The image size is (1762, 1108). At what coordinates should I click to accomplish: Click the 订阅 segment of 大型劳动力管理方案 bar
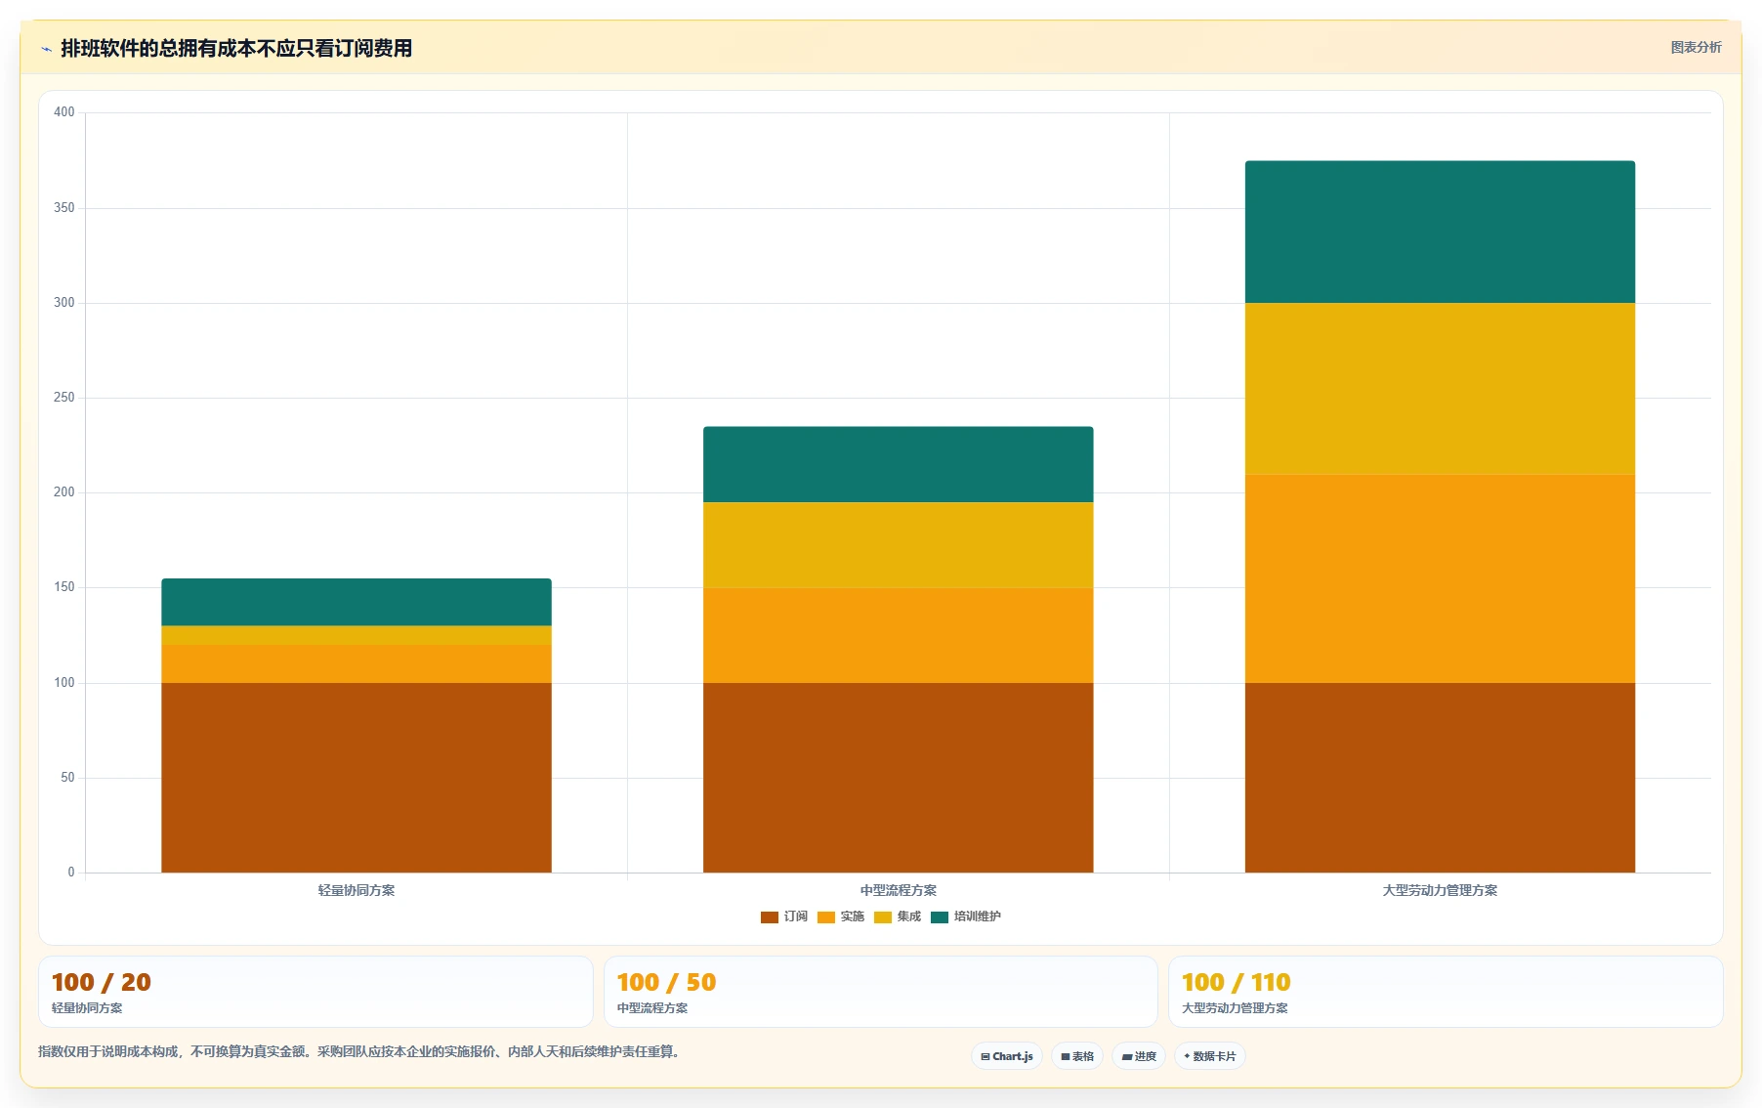point(1440,778)
